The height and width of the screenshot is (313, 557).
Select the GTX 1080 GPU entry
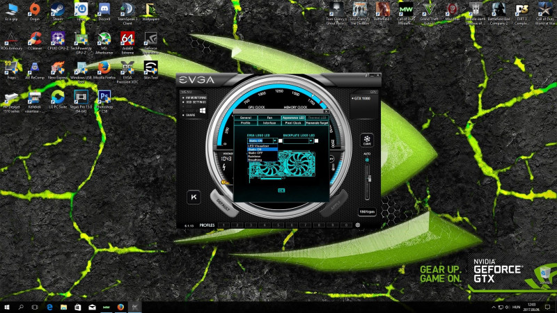coord(361,98)
